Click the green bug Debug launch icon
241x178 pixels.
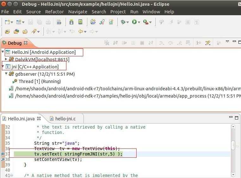click(123, 22)
